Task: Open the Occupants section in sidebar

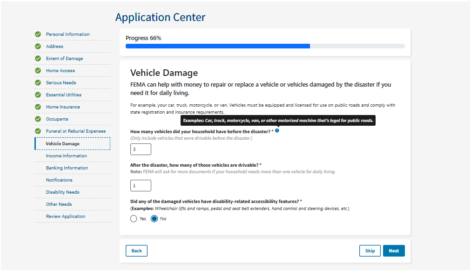Action: pos(57,119)
